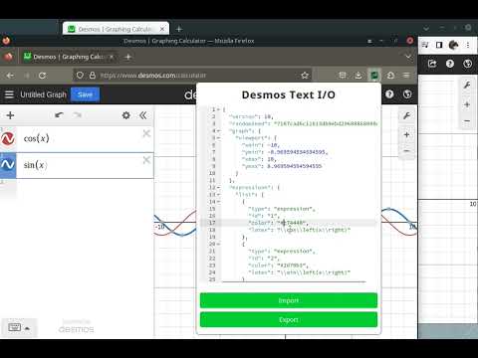Screen dimensions: 478x358
Task: Select the Desmos tab in back browser
Action: pos(115,29)
